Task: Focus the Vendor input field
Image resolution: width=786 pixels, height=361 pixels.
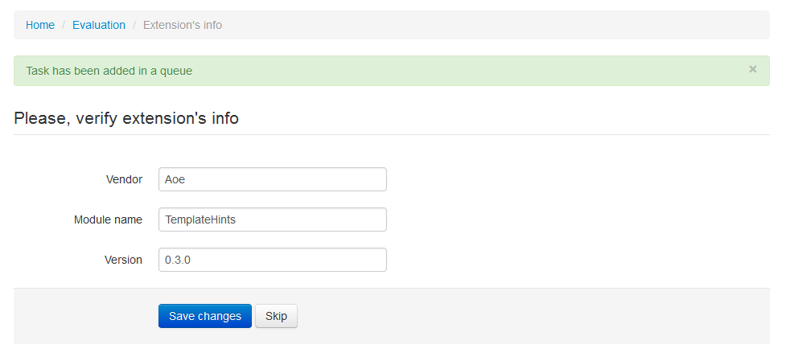Action: pyautogui.click(x=273, y=179)
